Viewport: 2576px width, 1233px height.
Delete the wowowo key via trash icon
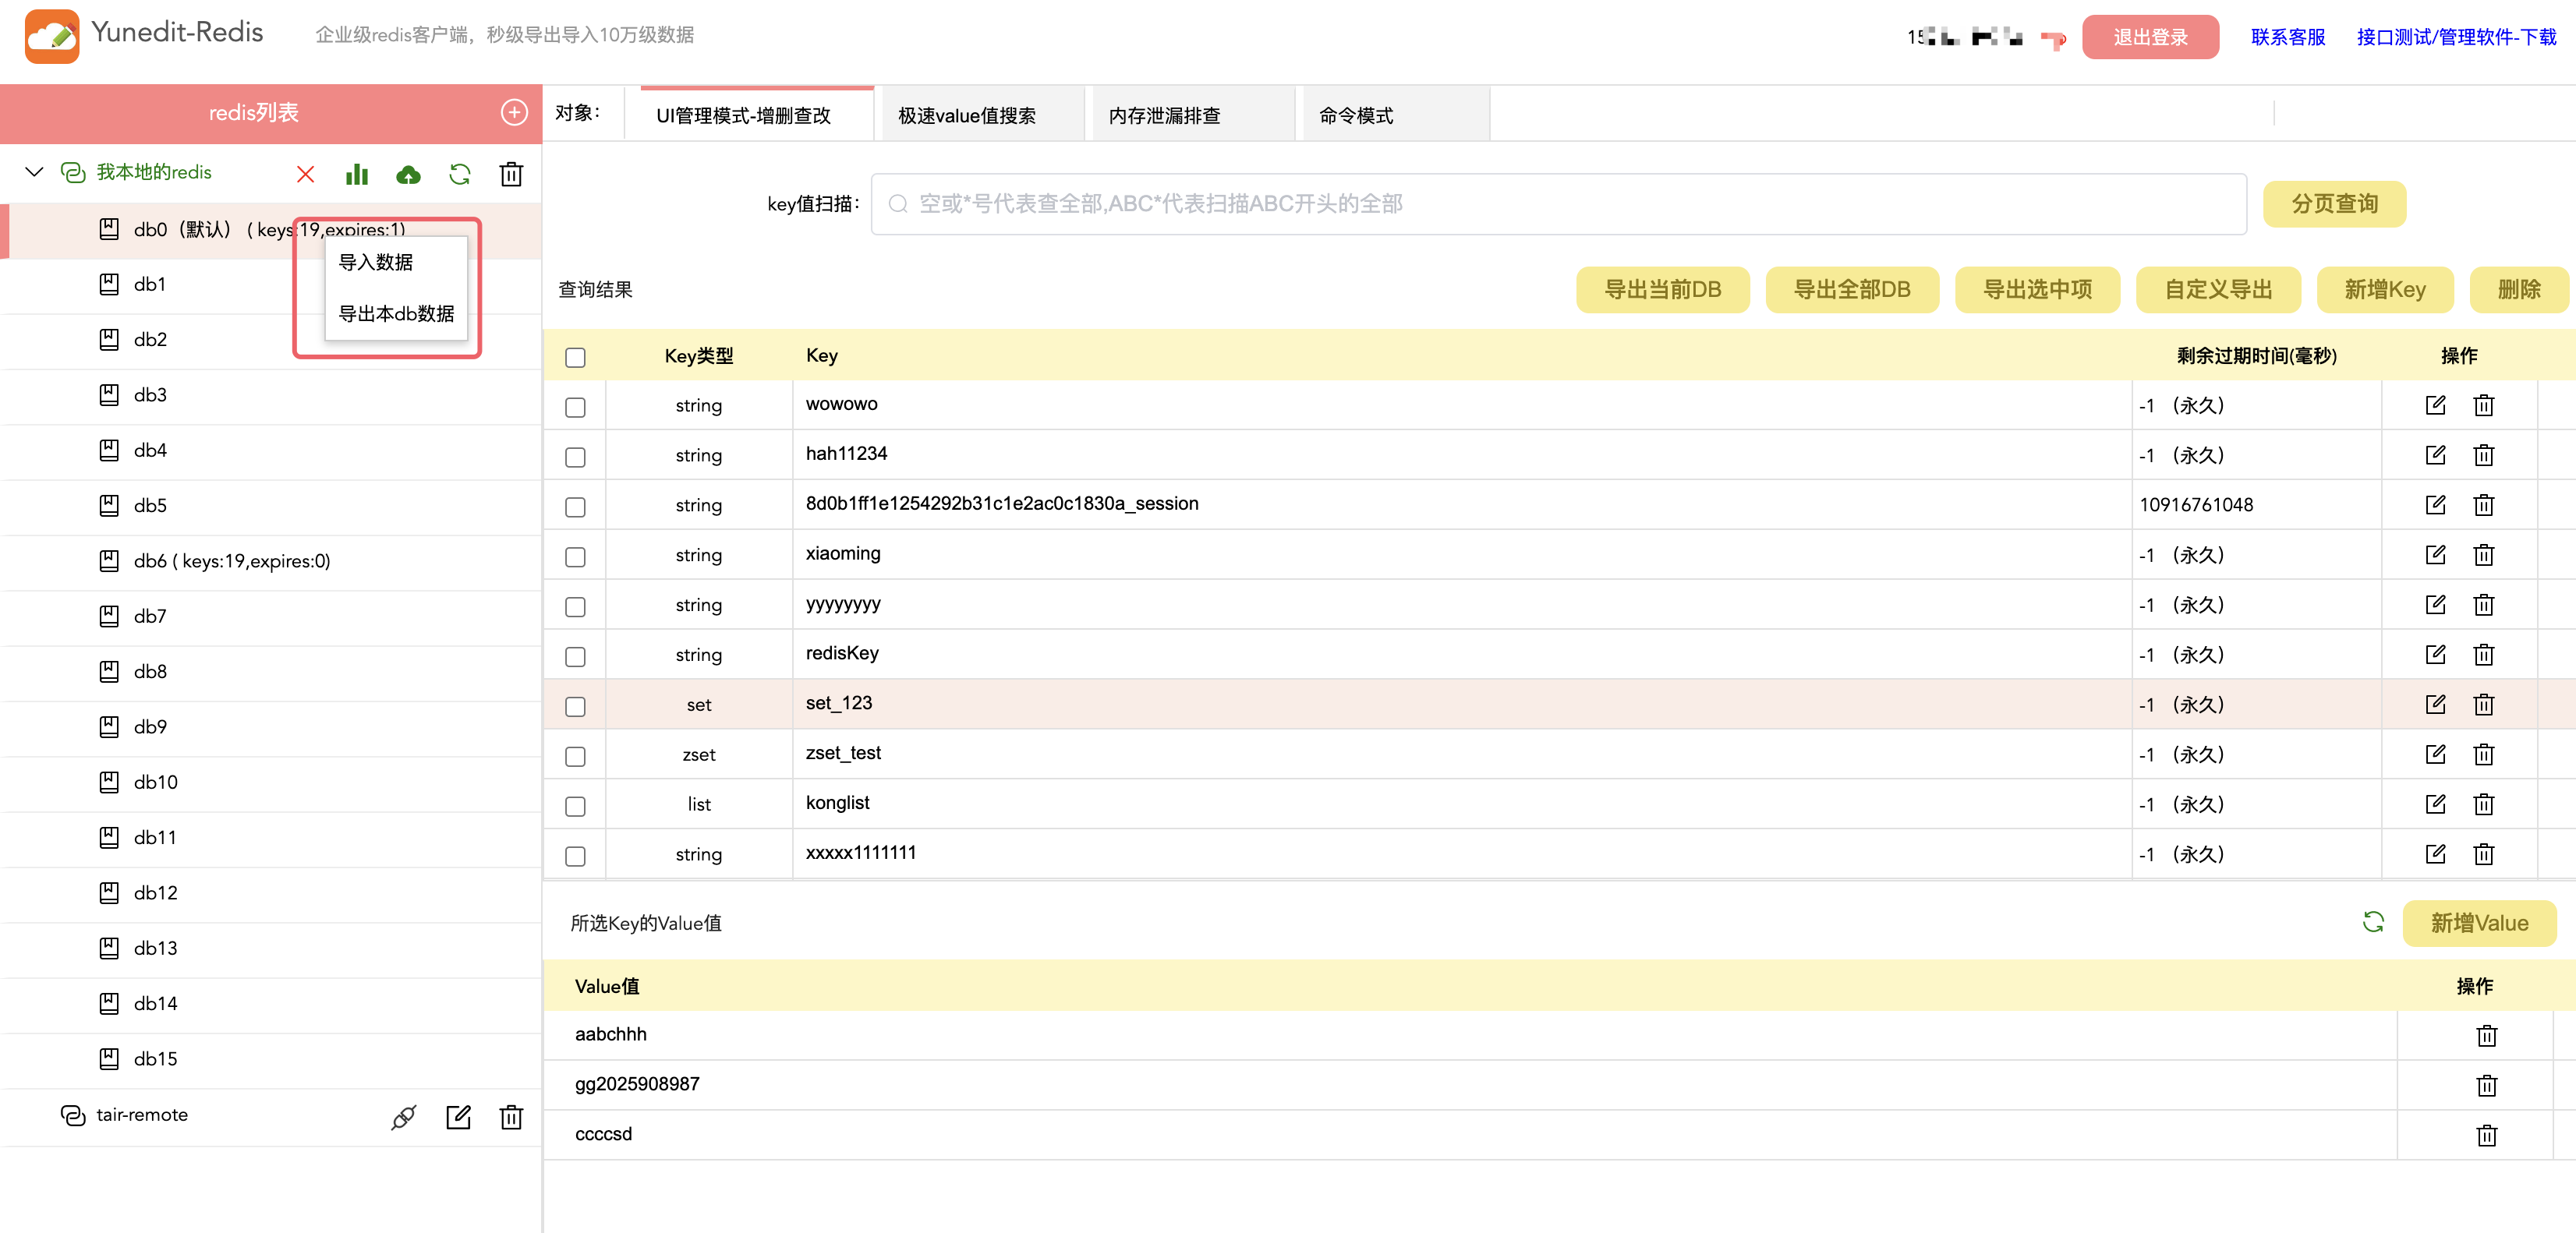(2484, 405)
